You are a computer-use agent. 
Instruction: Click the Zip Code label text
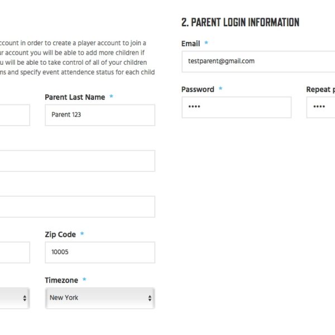pyautogui.click(x=60, y=234)
